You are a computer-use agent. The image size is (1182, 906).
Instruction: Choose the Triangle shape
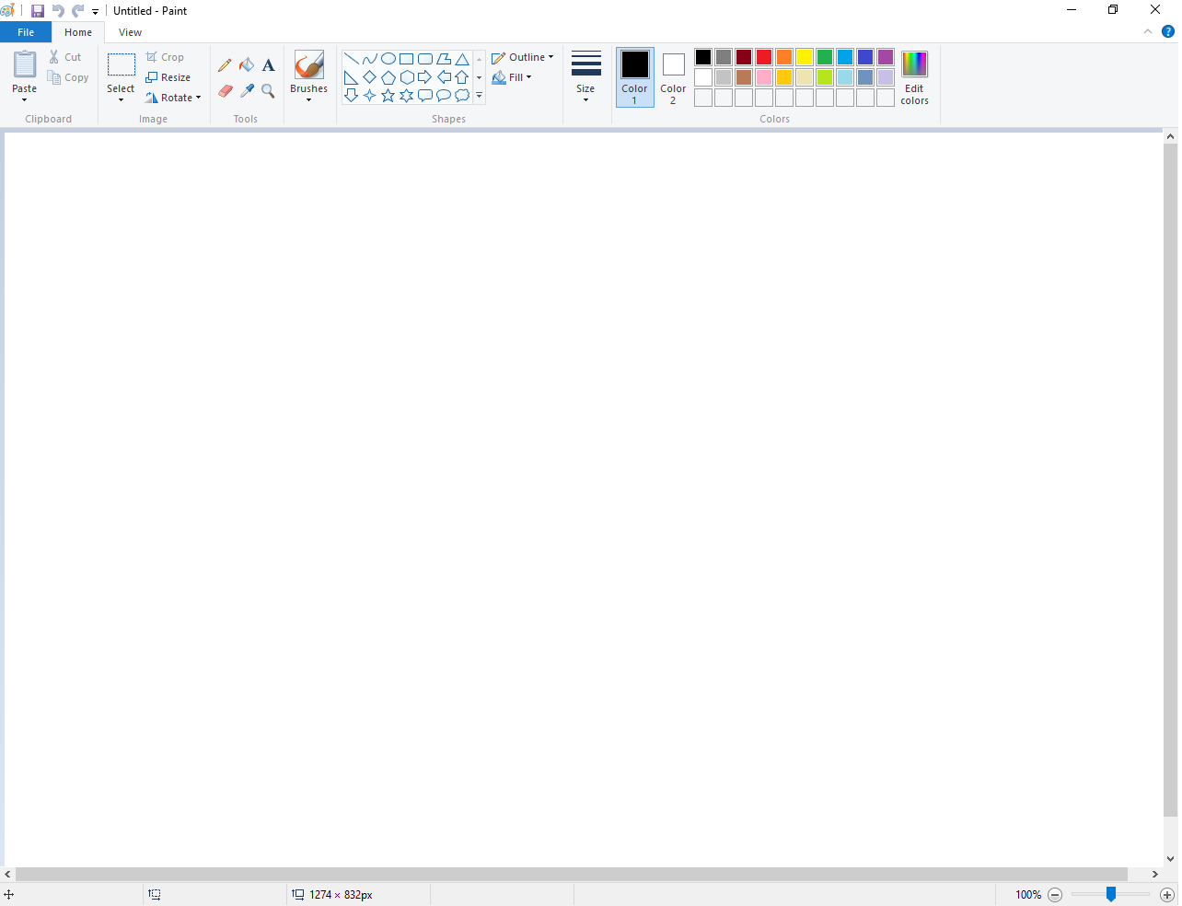point(462,59)
